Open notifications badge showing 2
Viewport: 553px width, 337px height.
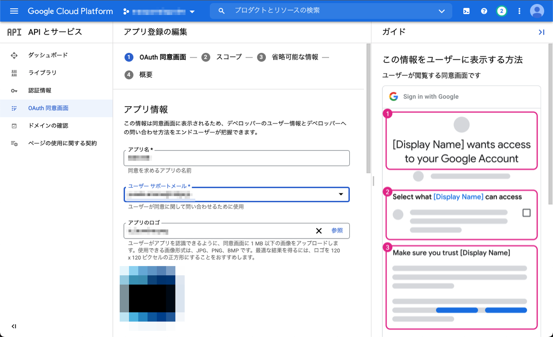(x=501, y=11)
